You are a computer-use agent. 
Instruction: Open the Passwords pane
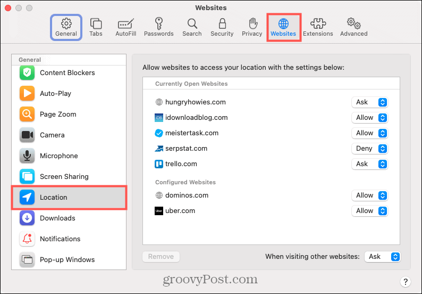tap(158, 28)
